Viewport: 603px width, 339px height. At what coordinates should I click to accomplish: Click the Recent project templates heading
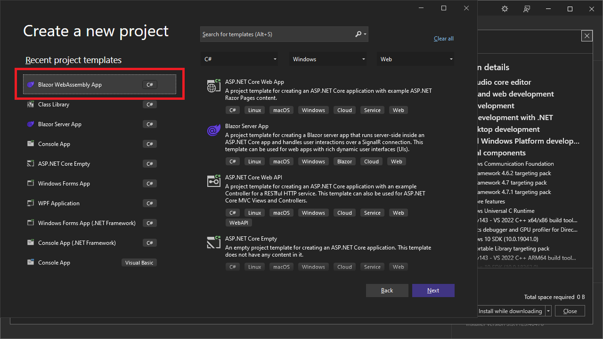point(73,60)
